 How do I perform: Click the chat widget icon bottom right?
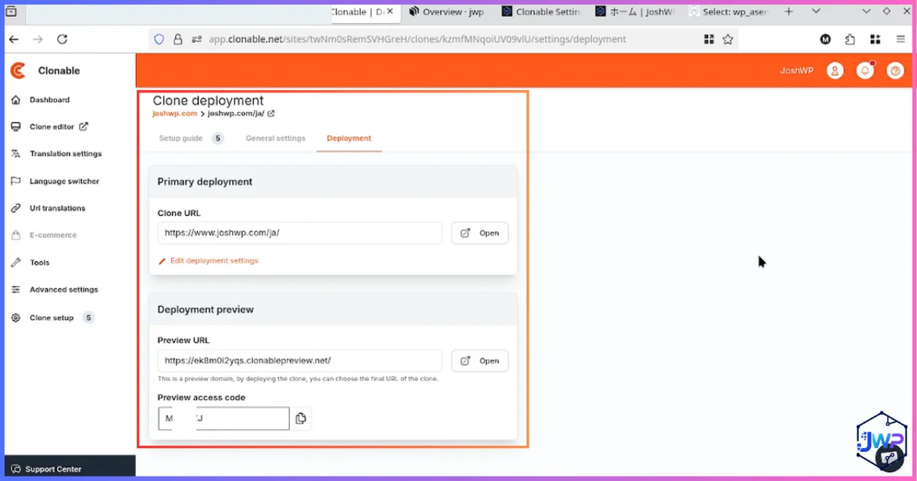click(x=889, y=458)
